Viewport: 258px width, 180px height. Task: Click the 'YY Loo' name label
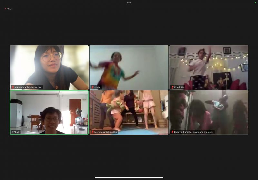coord(15,132)
